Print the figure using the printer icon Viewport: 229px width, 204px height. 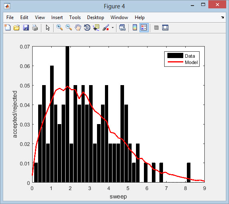[x=35, y=27]
